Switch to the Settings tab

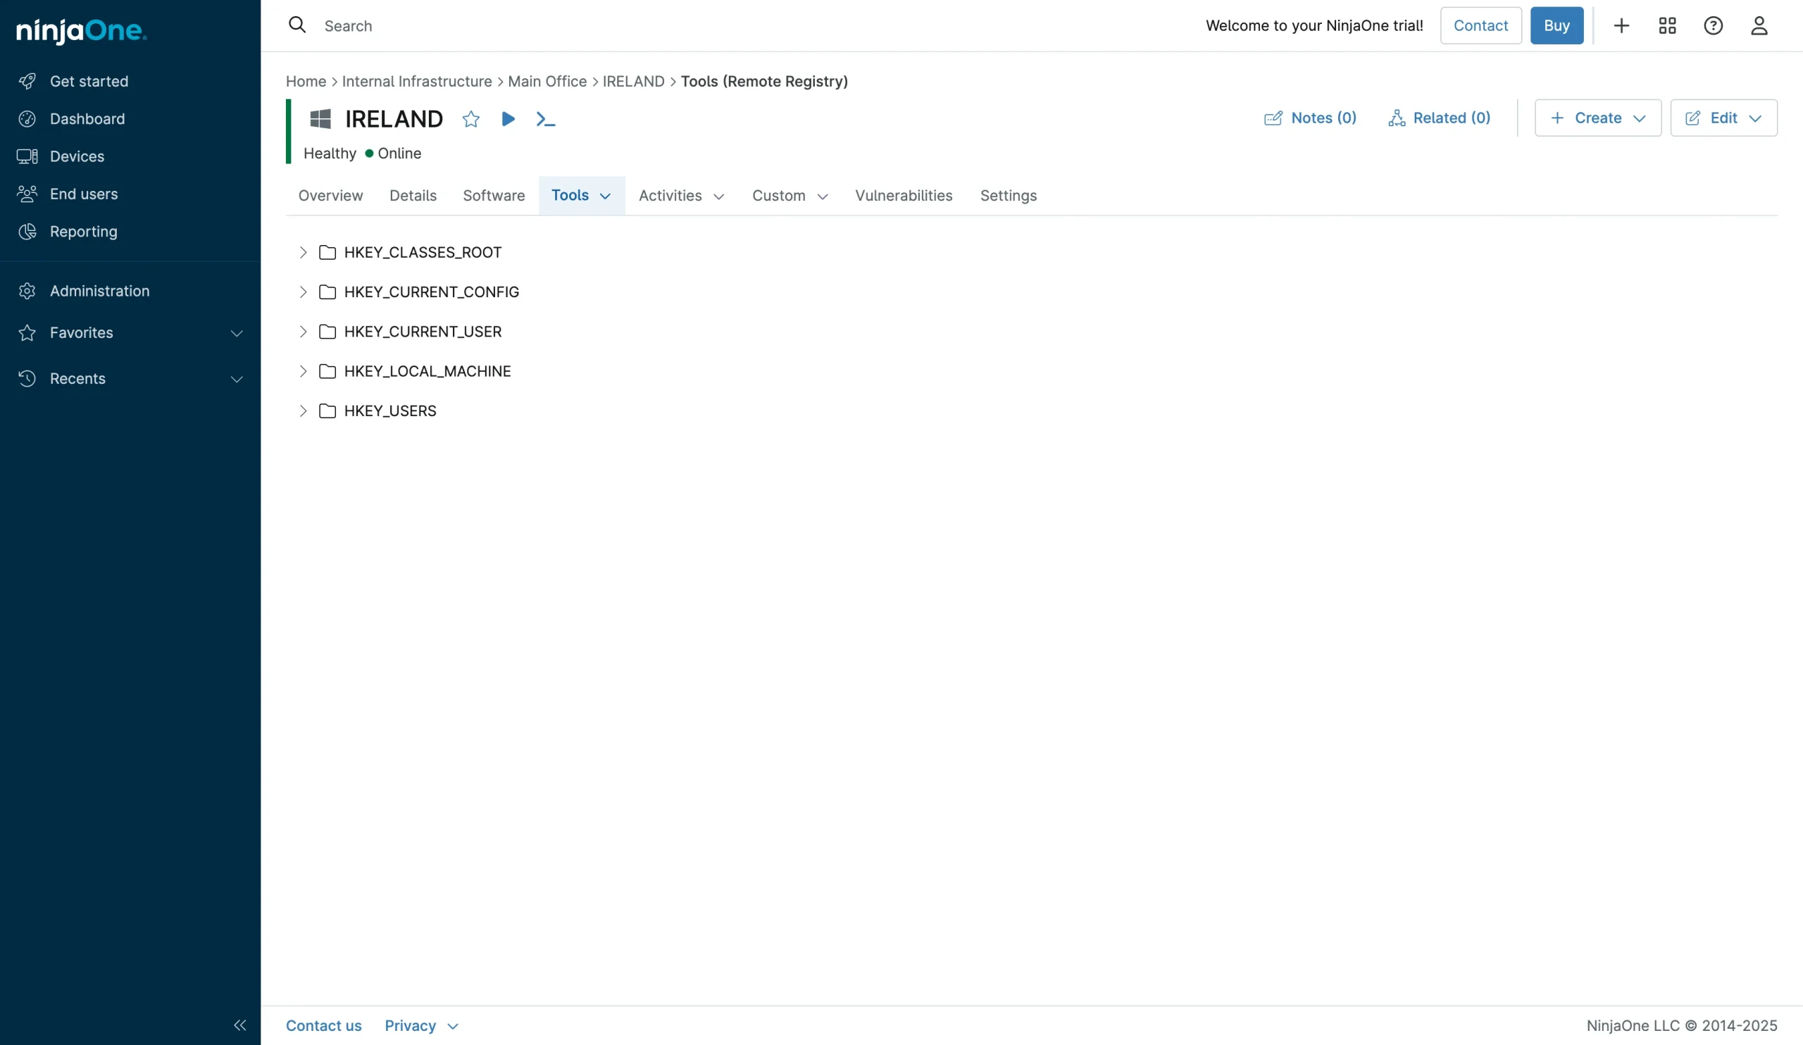coord(1008,195)
